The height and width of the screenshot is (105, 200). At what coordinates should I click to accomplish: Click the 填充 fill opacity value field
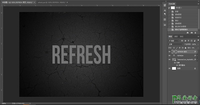[x=194, y=47]
